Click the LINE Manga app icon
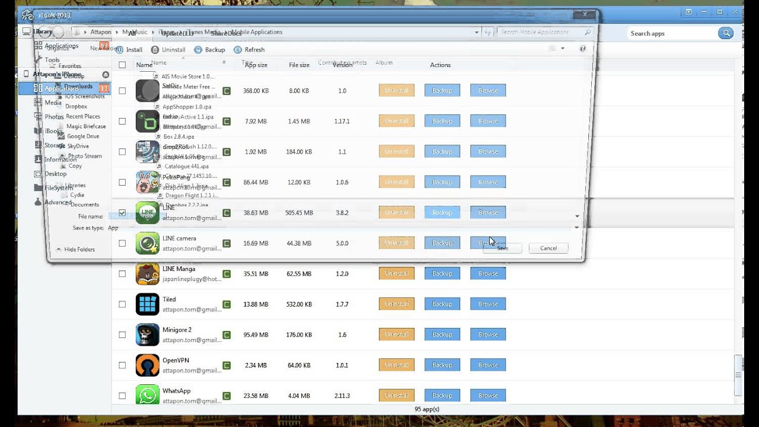Viewport: 759px width, 427px height. [147, 274]
